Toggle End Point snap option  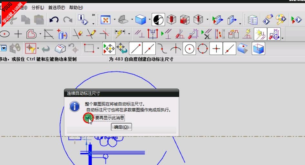[x=136, y=48]
